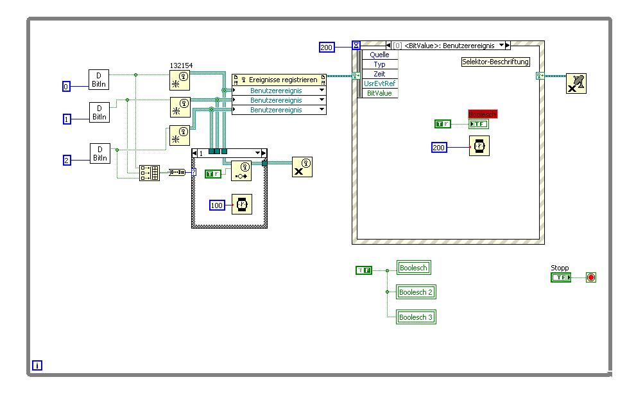Click the numeric constant 100

[217, 205]
